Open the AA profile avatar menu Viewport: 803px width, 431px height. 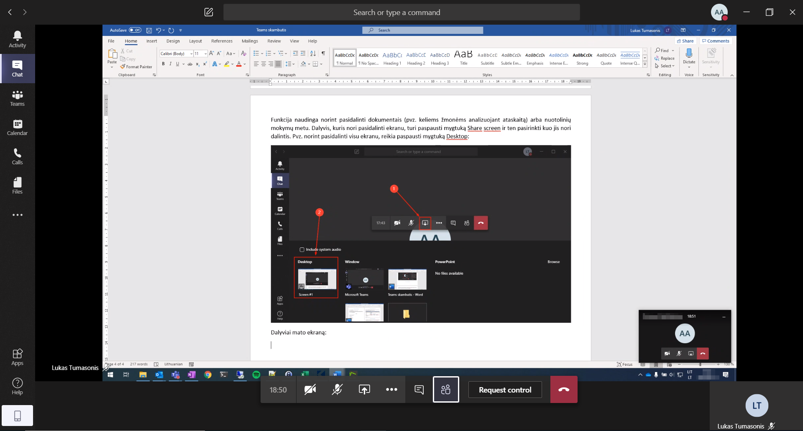pos(719,12)
